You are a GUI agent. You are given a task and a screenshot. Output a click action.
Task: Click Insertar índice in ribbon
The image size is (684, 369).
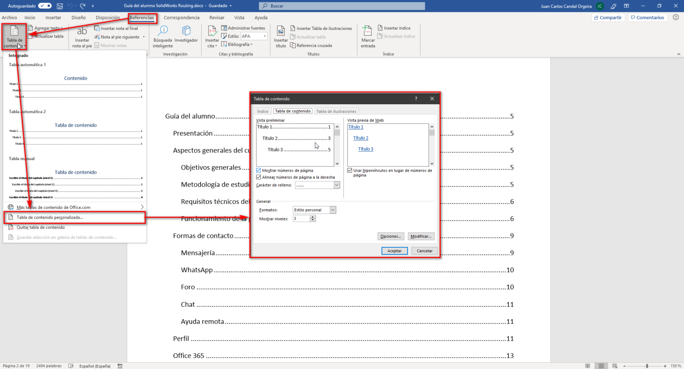[394, 28]
